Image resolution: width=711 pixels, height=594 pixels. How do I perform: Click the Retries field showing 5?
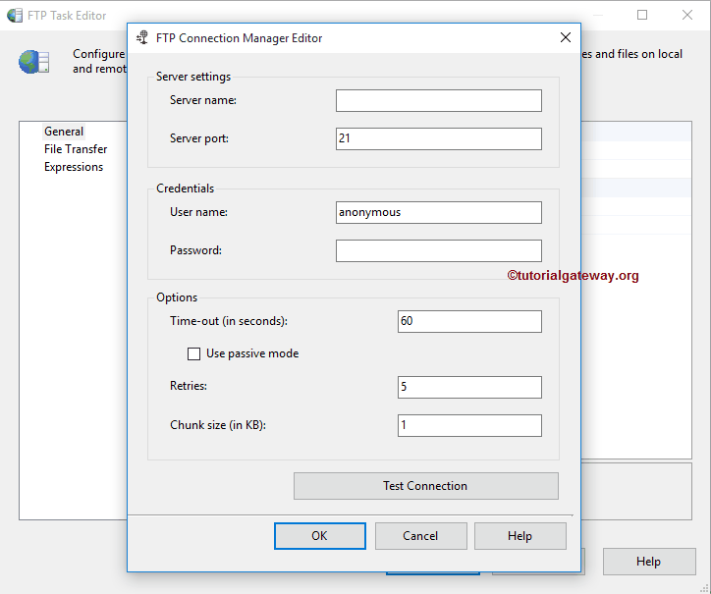tap(469, 387)
